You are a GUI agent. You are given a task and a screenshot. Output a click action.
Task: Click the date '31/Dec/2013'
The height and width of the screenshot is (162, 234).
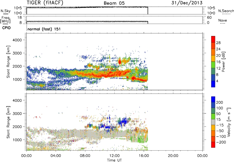(x=187, y=3)
